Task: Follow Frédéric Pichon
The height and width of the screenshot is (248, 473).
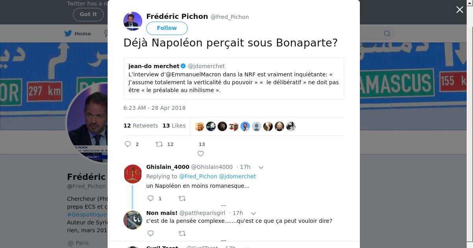Action: pos(167,28)
